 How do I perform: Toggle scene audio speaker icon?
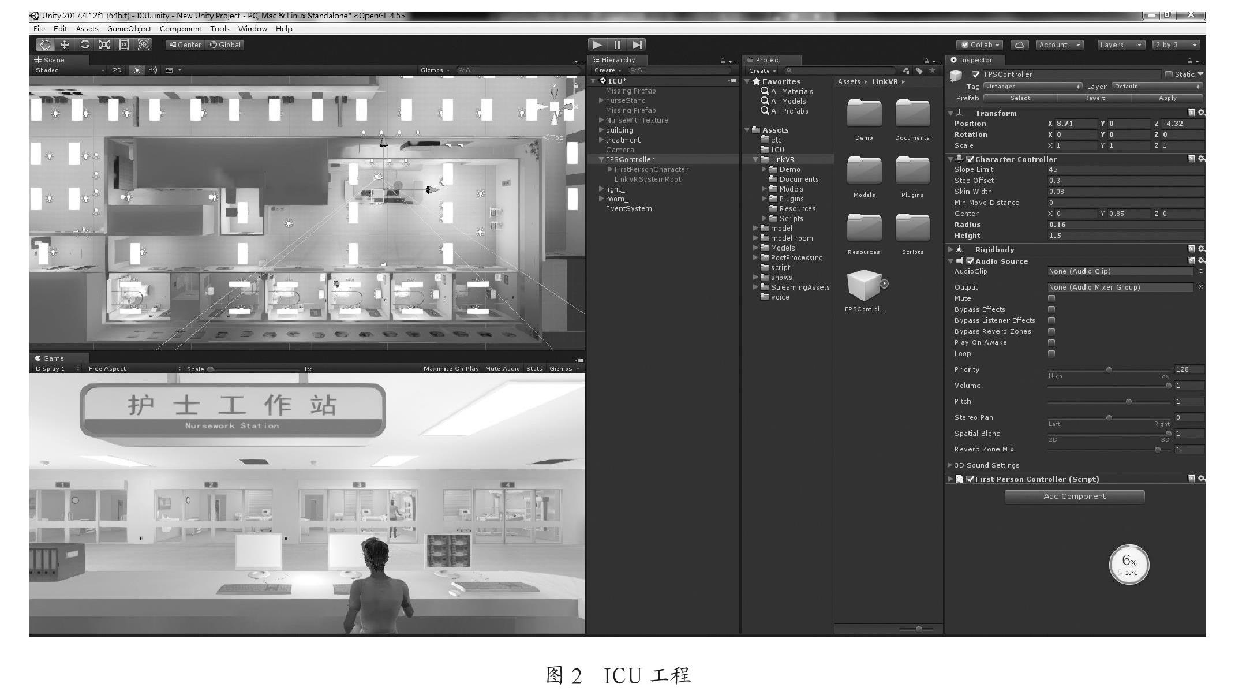pos(153,70)
